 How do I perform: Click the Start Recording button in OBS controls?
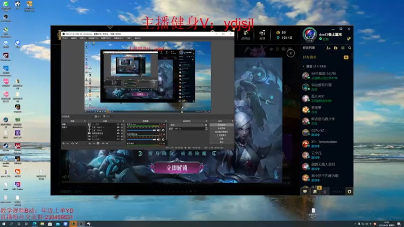(x=222, y=128)
